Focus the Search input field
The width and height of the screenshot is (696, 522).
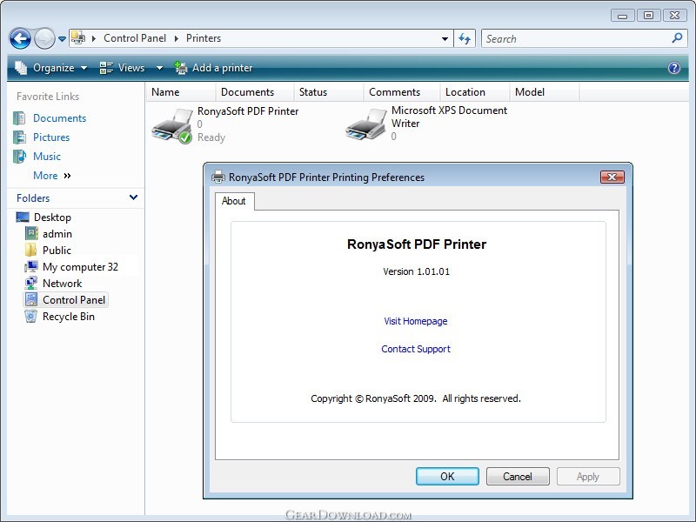577,38
